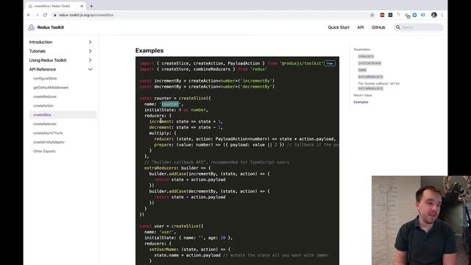
Task: Click 'multiply: {' in the code
Action: coord(163,133)
